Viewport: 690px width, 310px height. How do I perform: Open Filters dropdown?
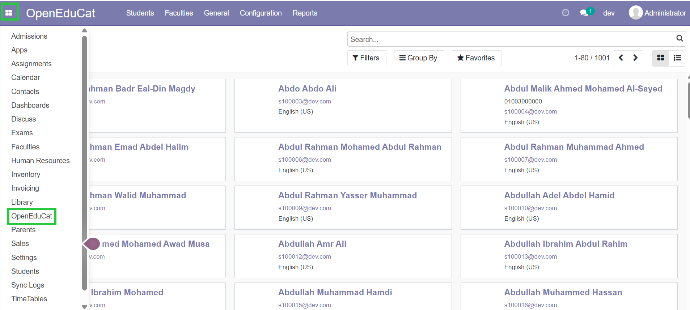(x=367, y=58)
